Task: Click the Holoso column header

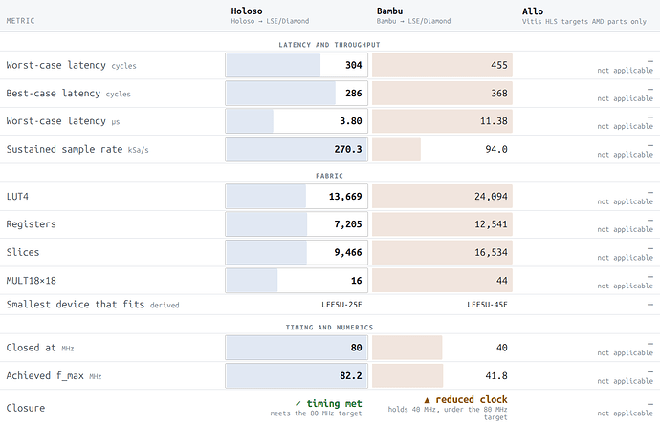Action: coord(247,11)
